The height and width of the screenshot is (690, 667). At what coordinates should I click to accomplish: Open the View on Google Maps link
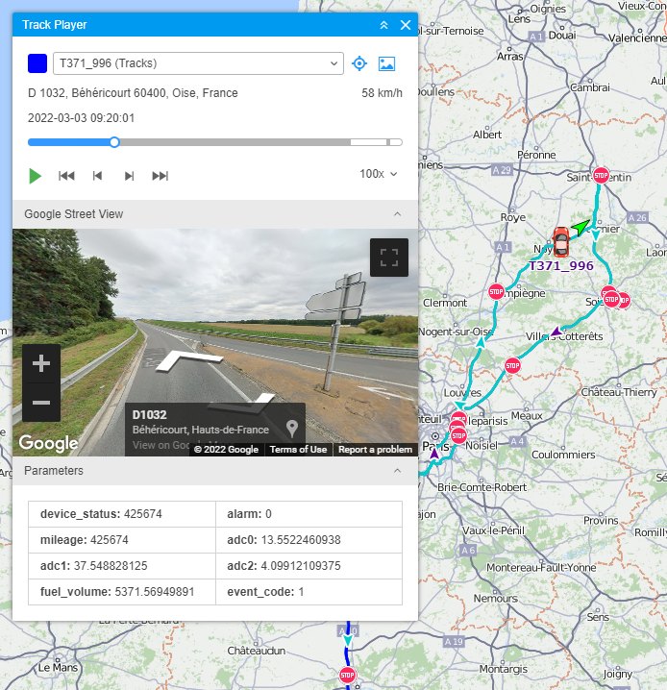pyautogui.click(x=161, y=445)
